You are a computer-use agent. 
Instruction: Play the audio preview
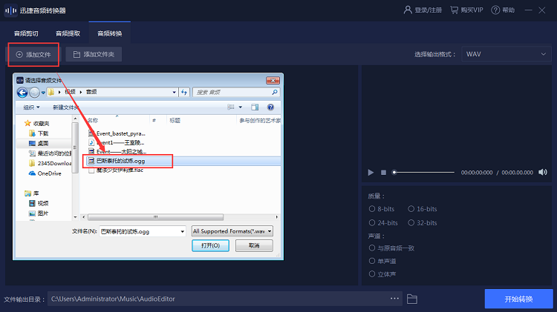371,173
